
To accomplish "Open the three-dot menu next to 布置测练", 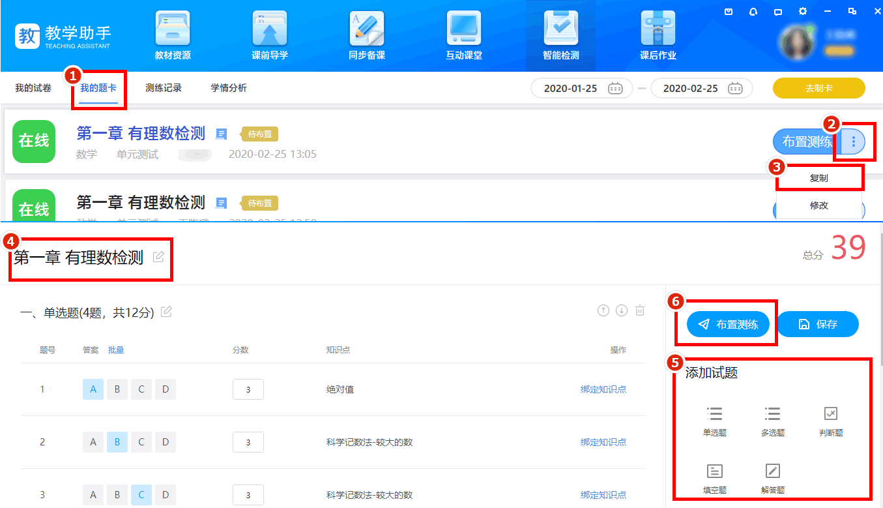I will coord(854,142).
